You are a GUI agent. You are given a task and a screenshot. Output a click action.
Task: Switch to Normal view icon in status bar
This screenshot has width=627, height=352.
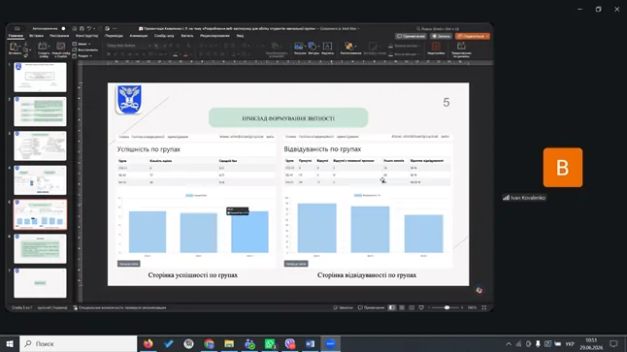(392, 307)
